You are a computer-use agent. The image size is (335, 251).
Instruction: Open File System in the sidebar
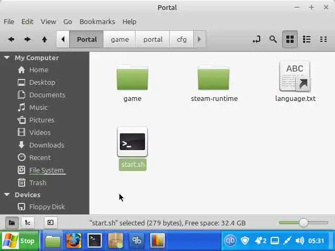pyautogui.click(x=46, y=170)
